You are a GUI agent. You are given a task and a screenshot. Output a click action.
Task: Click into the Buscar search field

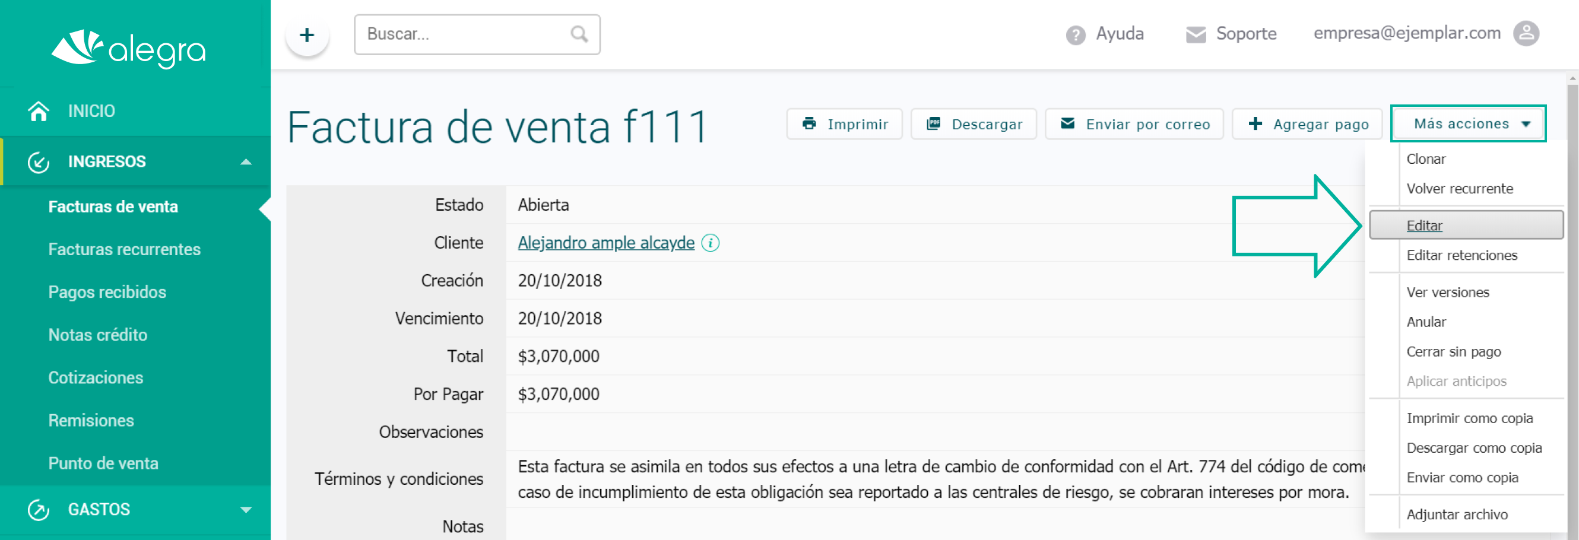(477, 34)
